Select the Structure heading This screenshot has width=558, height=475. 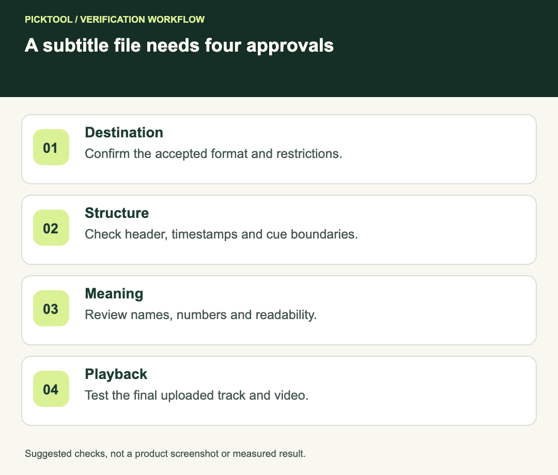point(117,213)
